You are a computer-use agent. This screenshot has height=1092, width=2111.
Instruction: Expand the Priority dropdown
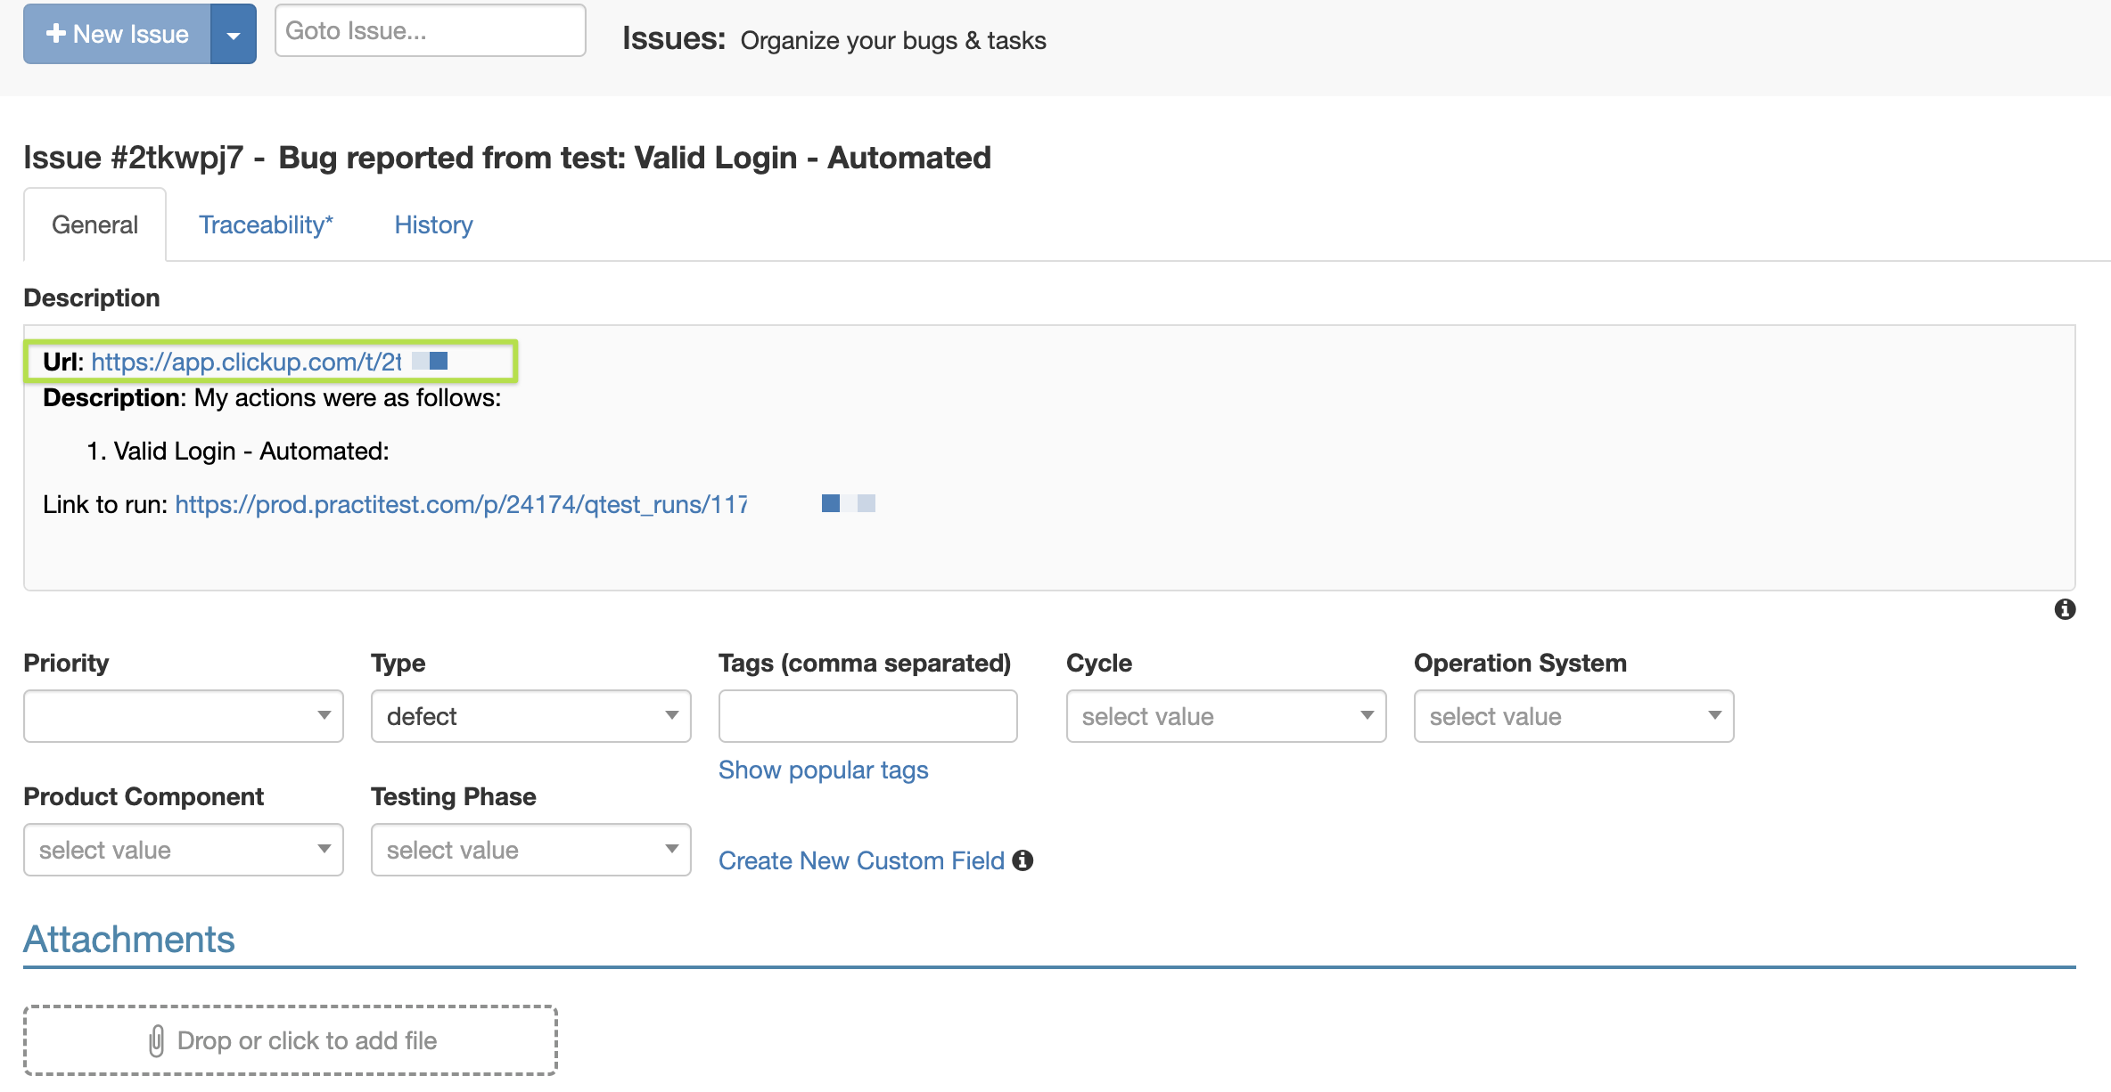point(183,716)
